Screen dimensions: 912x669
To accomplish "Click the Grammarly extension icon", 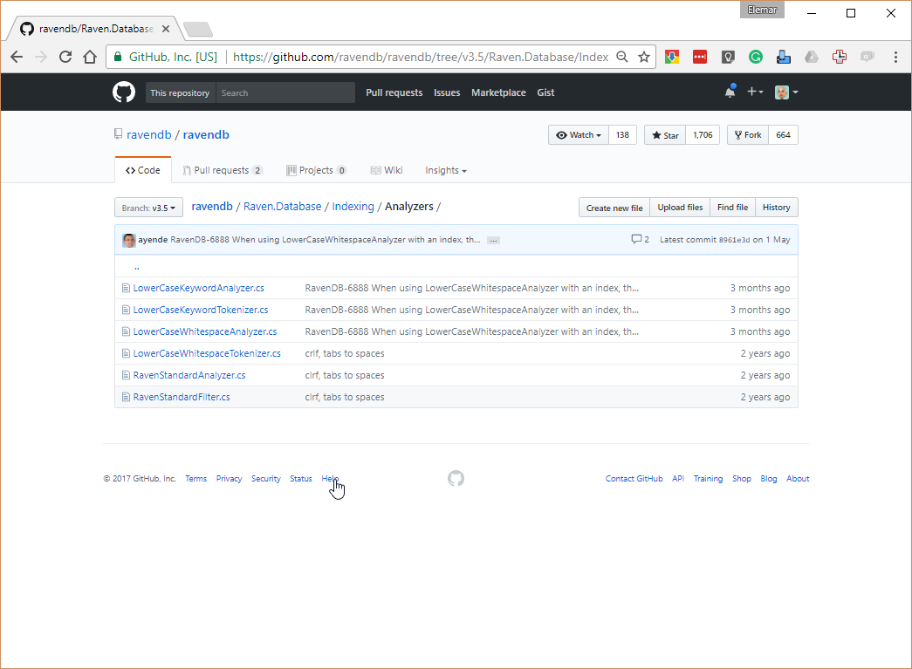I will click(x=756, y=57).
